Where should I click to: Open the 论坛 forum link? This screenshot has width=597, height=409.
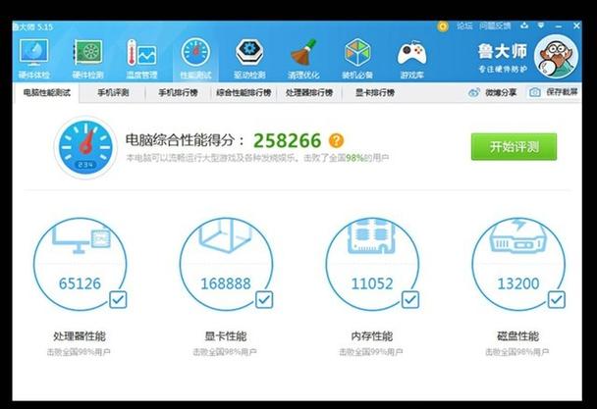click(x=464, y=26)
